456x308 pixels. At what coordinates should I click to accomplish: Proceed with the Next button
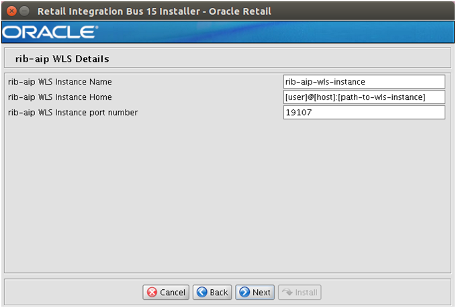click(255, 292)
